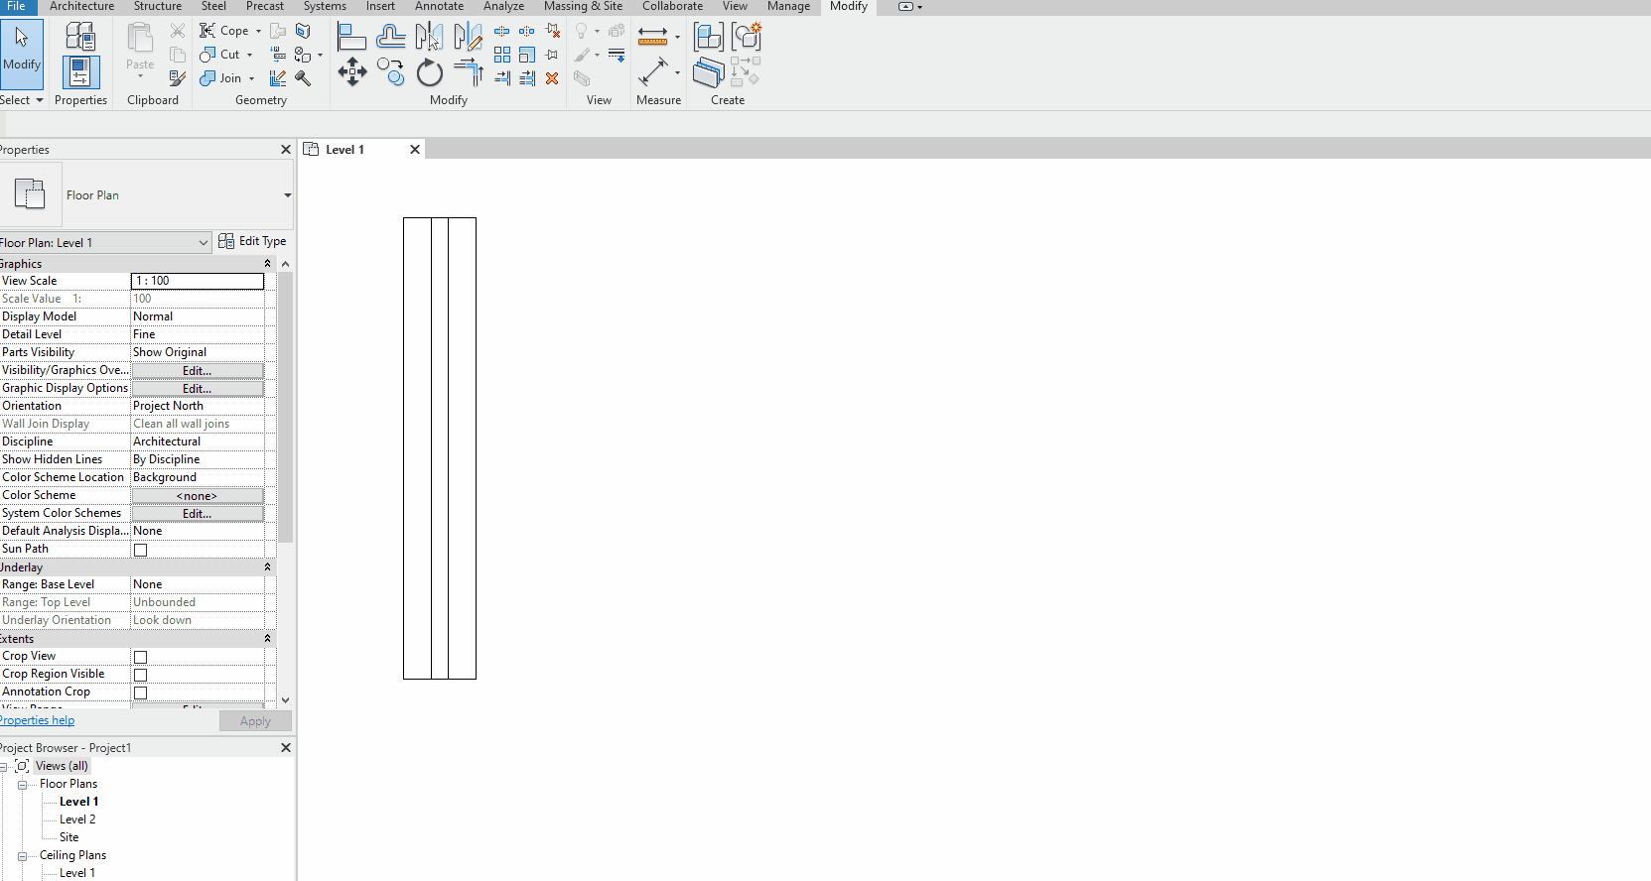Open the Structure ribbon tab
Image resolution: width=1651 pixels, height=881 pixels.
pyautogui.click(x=158, y=7)
